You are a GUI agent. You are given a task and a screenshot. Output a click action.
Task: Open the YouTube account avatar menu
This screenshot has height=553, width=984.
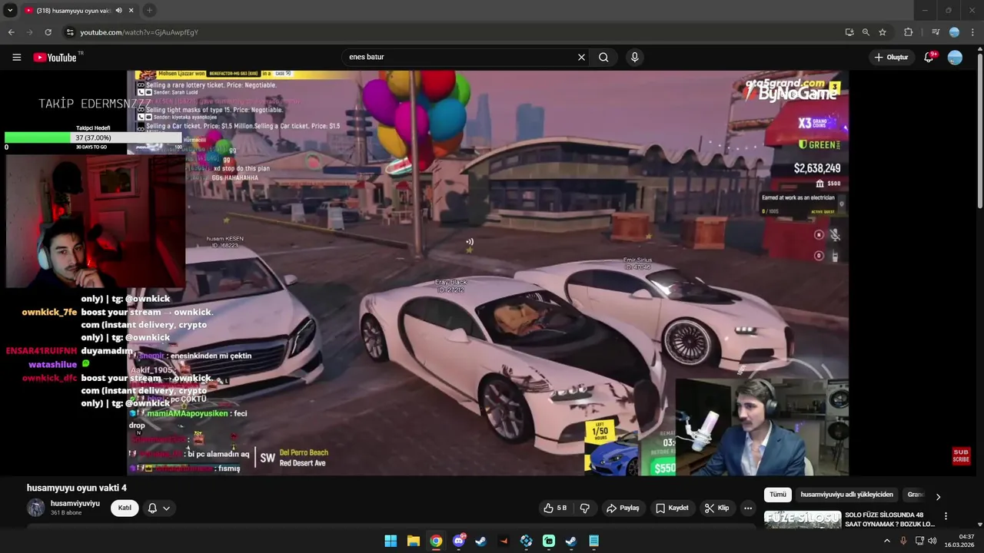tap(955, 57)
